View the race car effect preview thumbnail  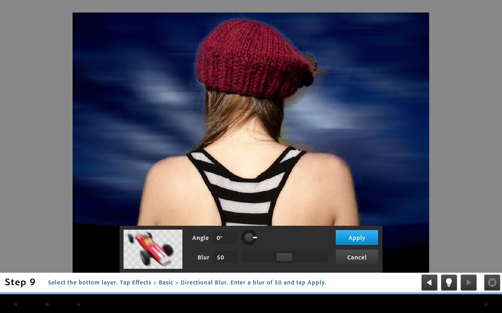click(153, 249)
